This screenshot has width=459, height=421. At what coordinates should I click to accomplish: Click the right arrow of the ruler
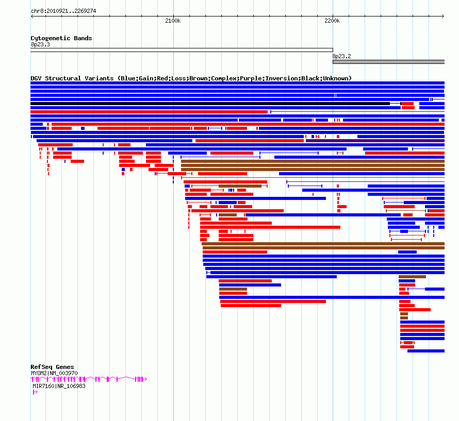[x=443, y=16]
